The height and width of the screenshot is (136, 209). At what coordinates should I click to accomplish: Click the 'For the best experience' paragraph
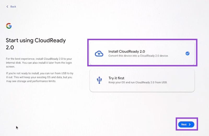click(x=39, y=63)
